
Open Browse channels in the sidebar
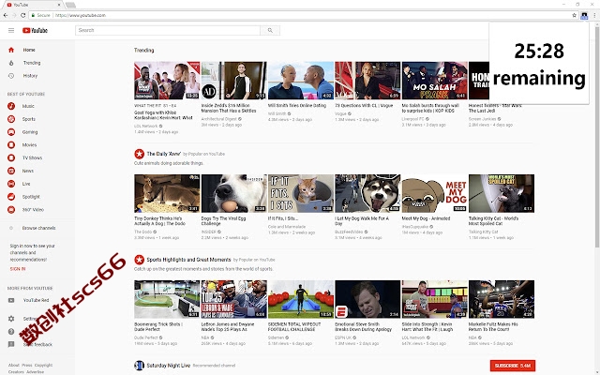[38, 228]
